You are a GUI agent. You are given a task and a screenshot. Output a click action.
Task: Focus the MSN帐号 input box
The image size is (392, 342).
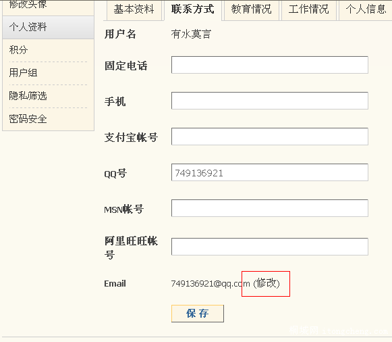point(270,208)
